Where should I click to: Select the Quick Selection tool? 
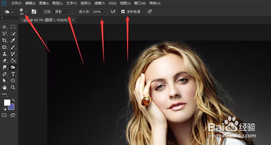(13, 34)
